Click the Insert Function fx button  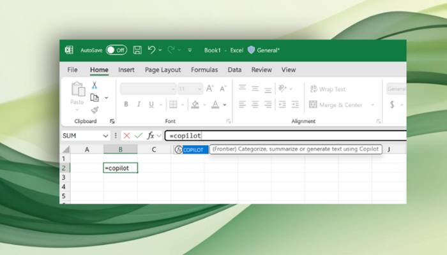click(151, 136)
